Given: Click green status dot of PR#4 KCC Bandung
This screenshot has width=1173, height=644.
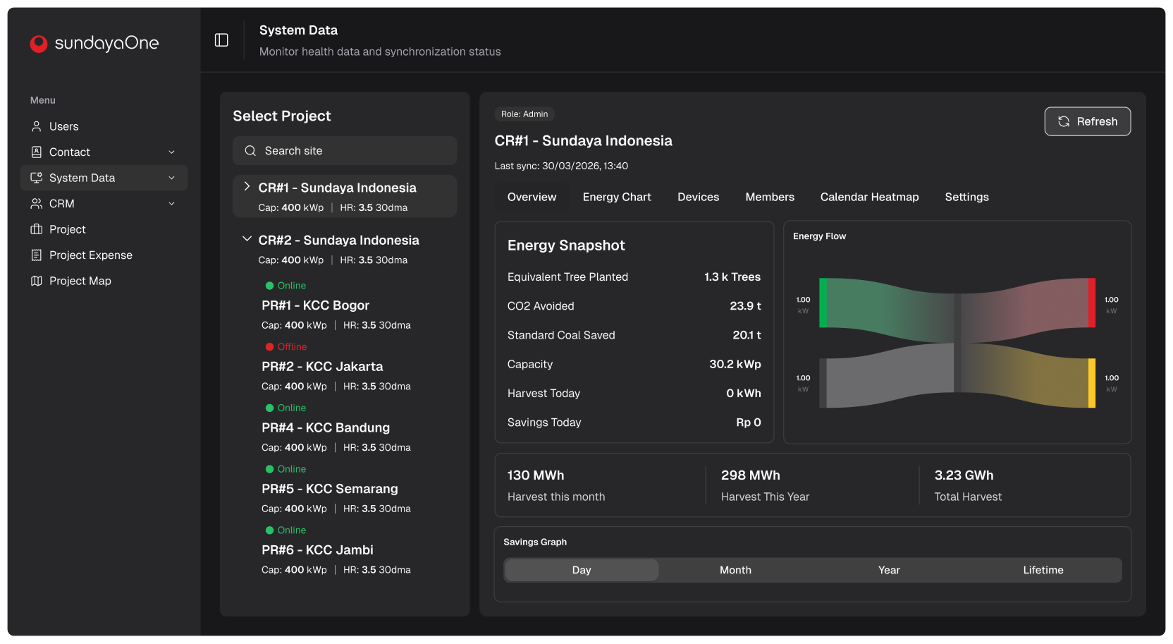Looking at the screenshot, I should [269, 408].
